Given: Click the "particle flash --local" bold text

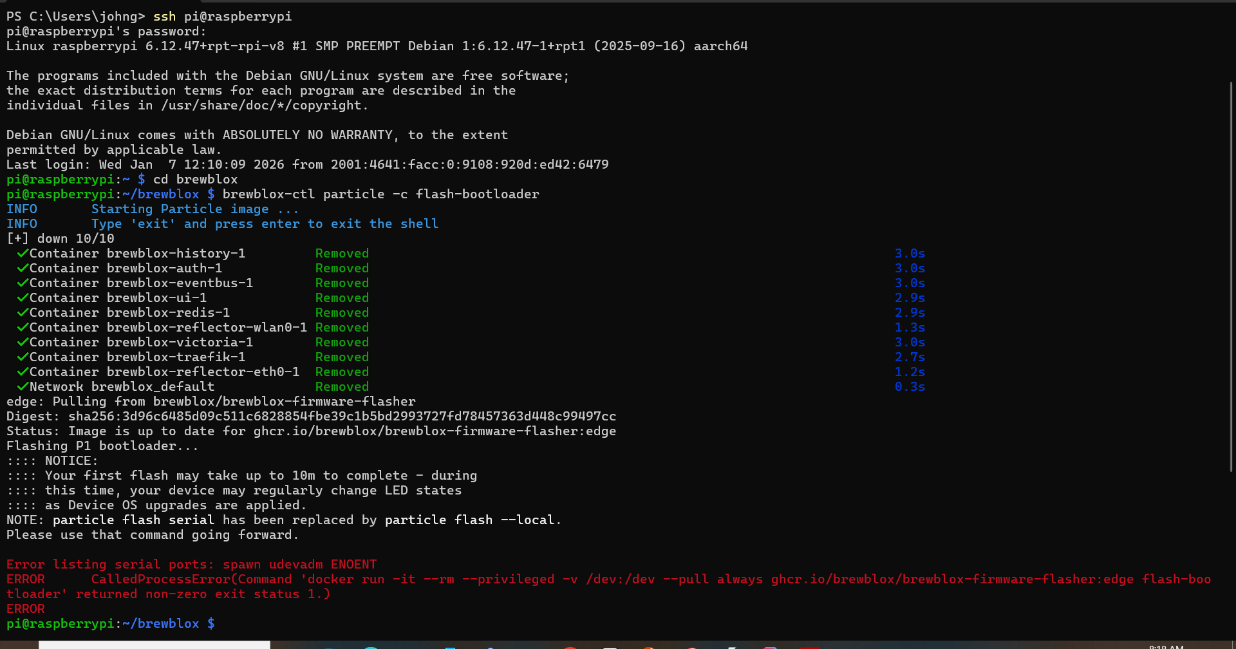Looking at the screenshot, I should pos(469,520).
